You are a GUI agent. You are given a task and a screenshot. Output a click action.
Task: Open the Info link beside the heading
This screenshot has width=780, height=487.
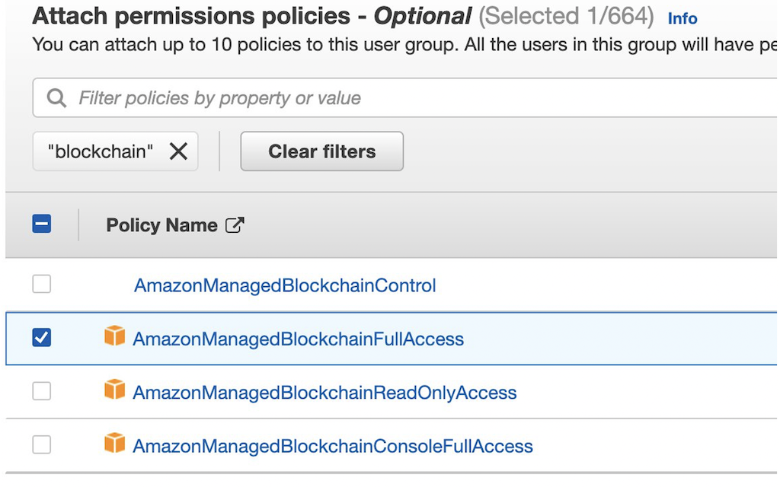[x=682, y=18]
